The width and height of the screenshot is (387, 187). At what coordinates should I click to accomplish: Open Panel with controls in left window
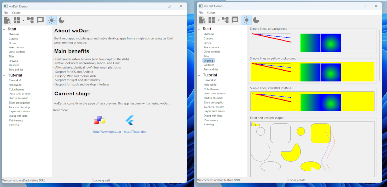pyautogui.click(x=20, y=94)
